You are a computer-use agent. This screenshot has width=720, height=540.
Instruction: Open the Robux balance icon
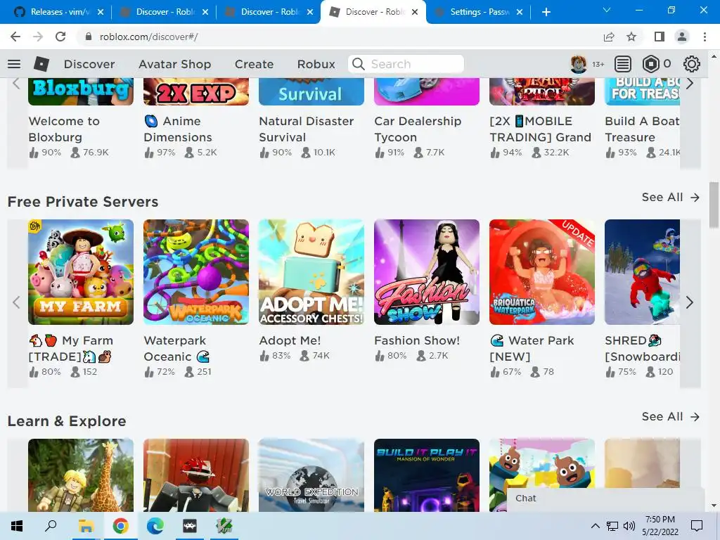tap(650, 64)
